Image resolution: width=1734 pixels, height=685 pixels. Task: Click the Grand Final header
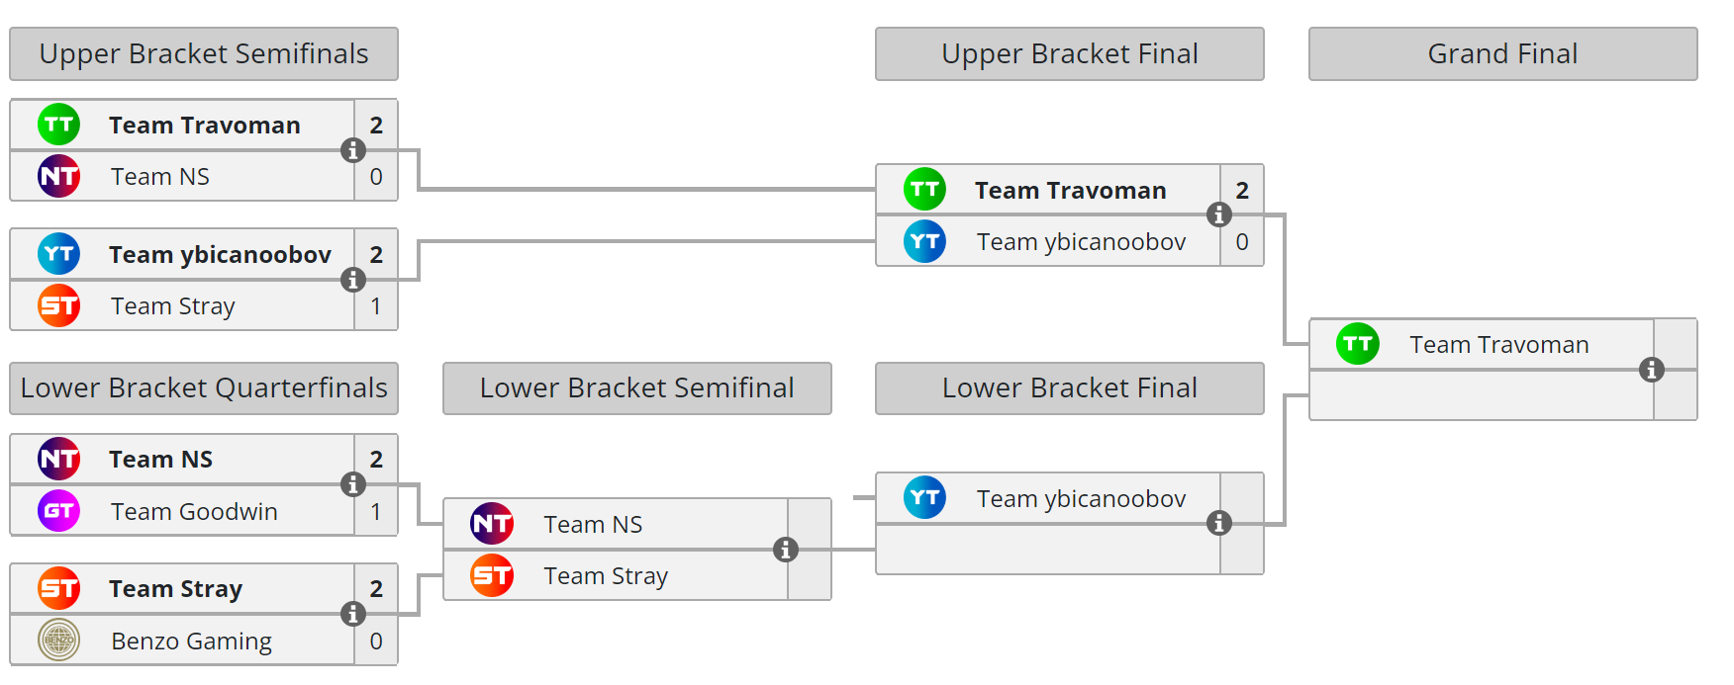[x=1502, y=54]
